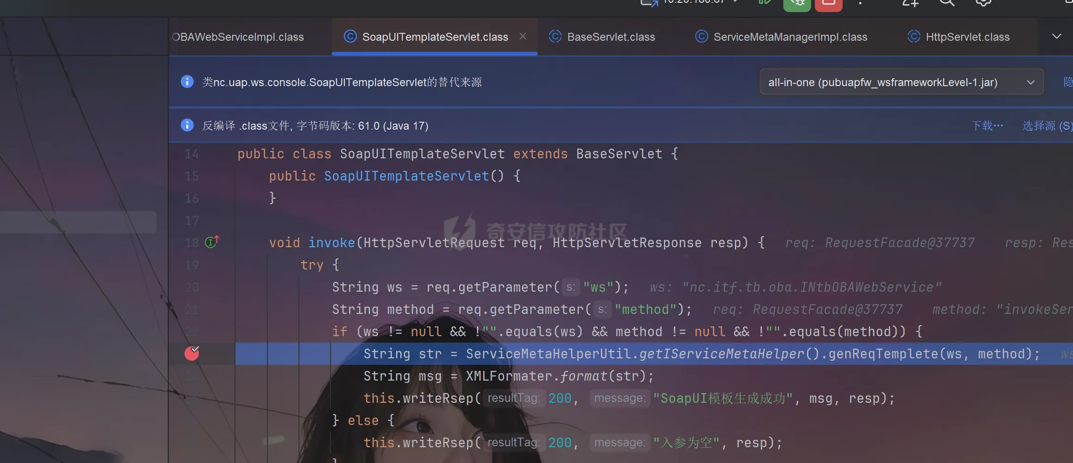Click the info icon beside decompiled class notice
1073x463 pixels.
tap(187, 125)
